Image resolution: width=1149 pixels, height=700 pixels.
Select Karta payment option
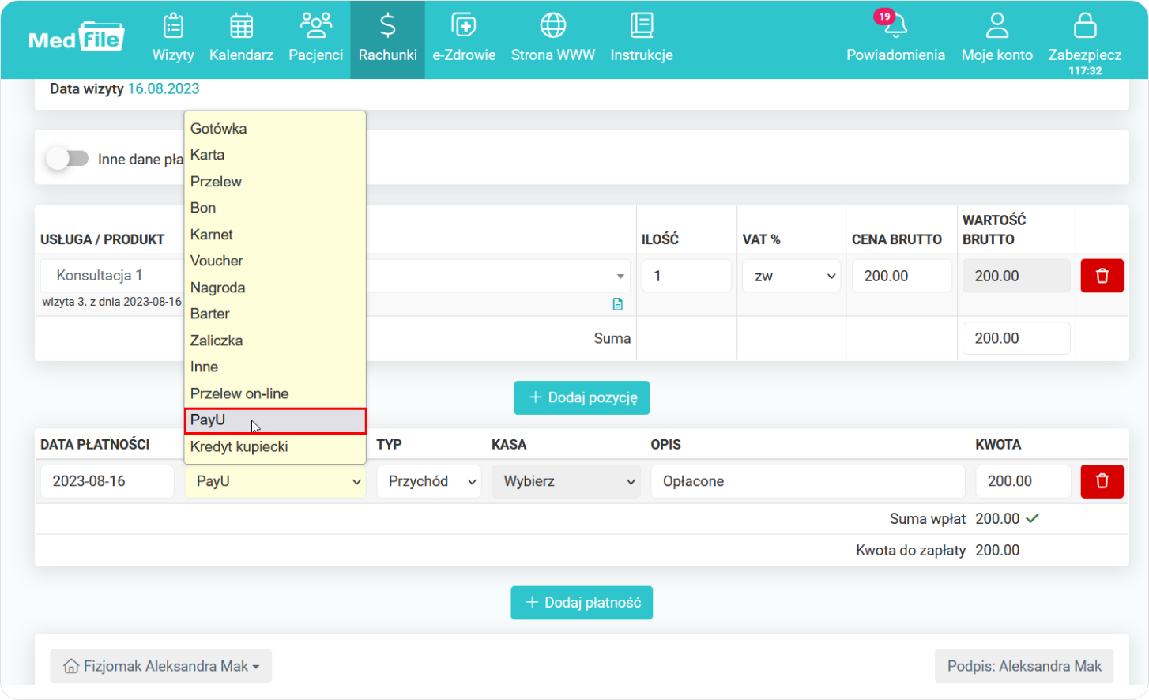275,155
